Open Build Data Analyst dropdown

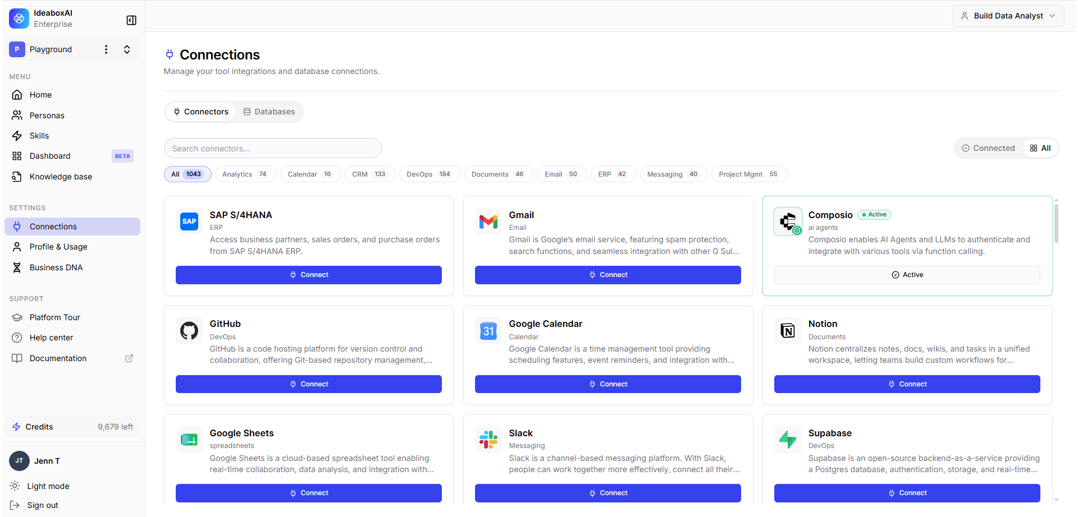[1008, 16]
